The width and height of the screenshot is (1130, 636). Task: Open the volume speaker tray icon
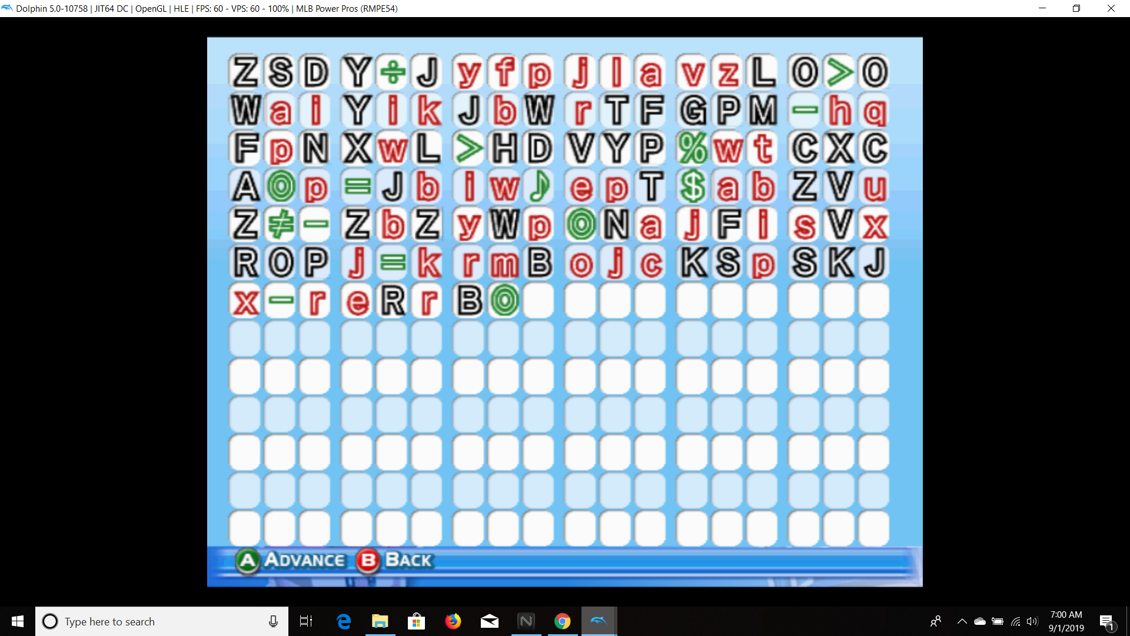pyautogui.click(x=1032, y=621)
